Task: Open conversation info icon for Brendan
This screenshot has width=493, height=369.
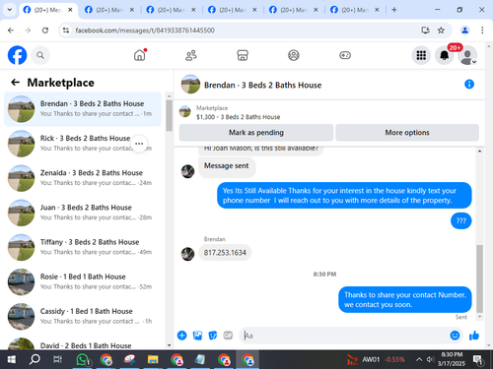Action: [469, 85]
